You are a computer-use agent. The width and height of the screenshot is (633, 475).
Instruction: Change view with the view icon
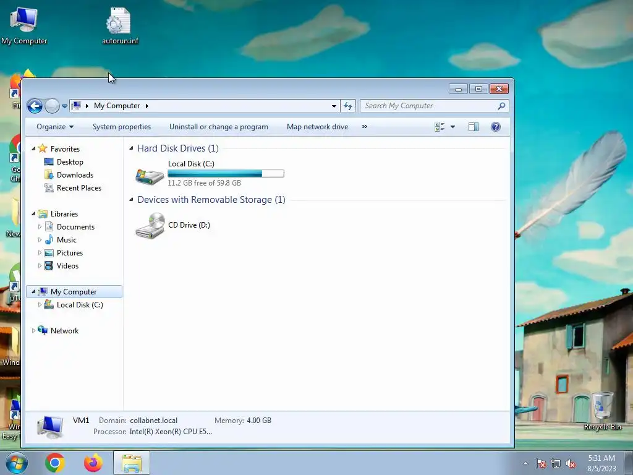click(440, 127)
